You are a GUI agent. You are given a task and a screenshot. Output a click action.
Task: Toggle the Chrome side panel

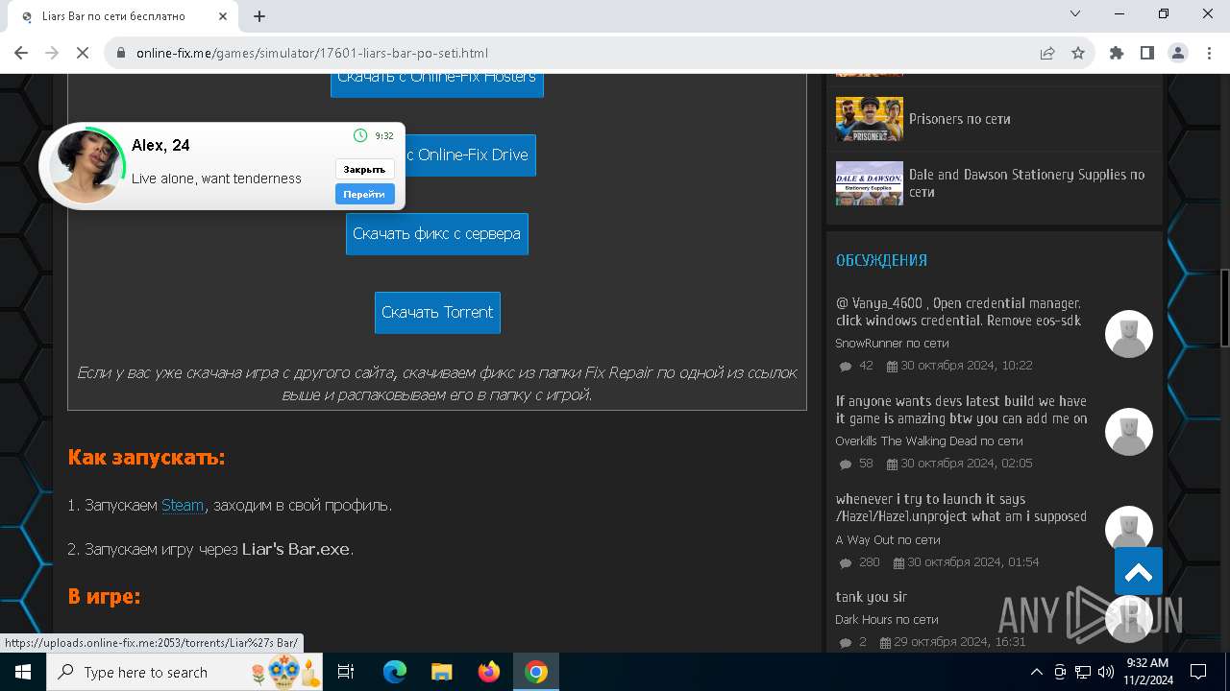(x=1147, y=53)
